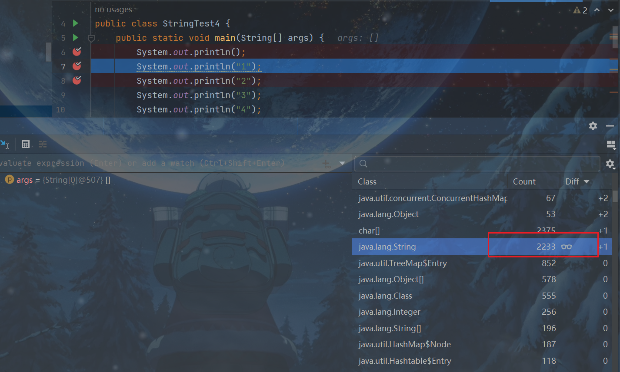Toggle the breakpoint on line 7
The width and height of the screenshot is (620, 372).
77,66
